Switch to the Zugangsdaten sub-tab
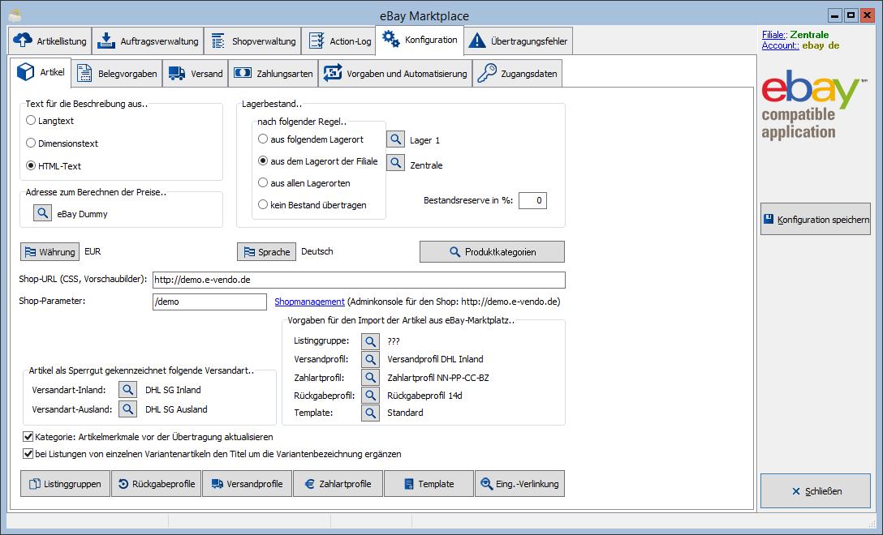883x535 pixels. click(x=518, y=73)
